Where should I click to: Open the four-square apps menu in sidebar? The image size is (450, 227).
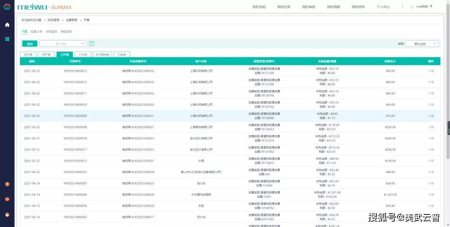(7, 39)
